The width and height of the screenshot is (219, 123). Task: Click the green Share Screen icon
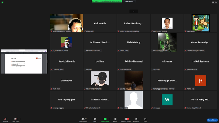tap(105, 119)
